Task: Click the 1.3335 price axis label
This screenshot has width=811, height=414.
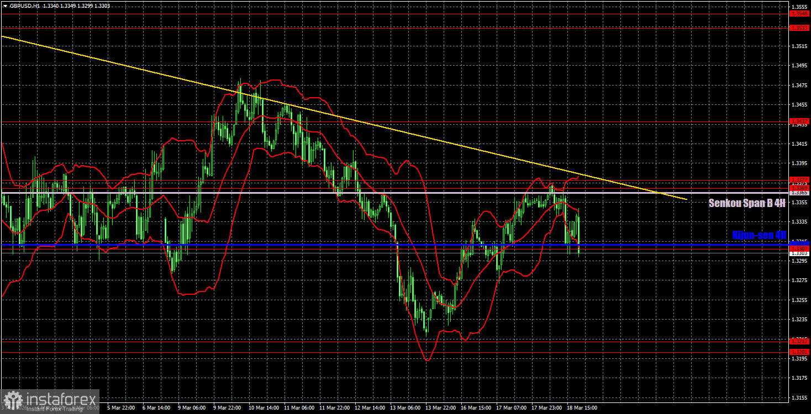Action: click(799, 221)
